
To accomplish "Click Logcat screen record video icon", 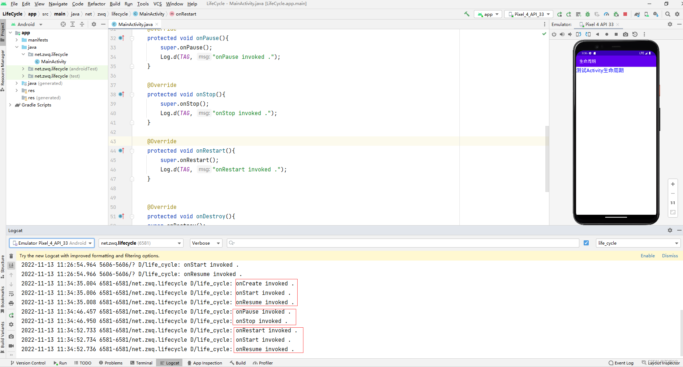I will 11,346.
